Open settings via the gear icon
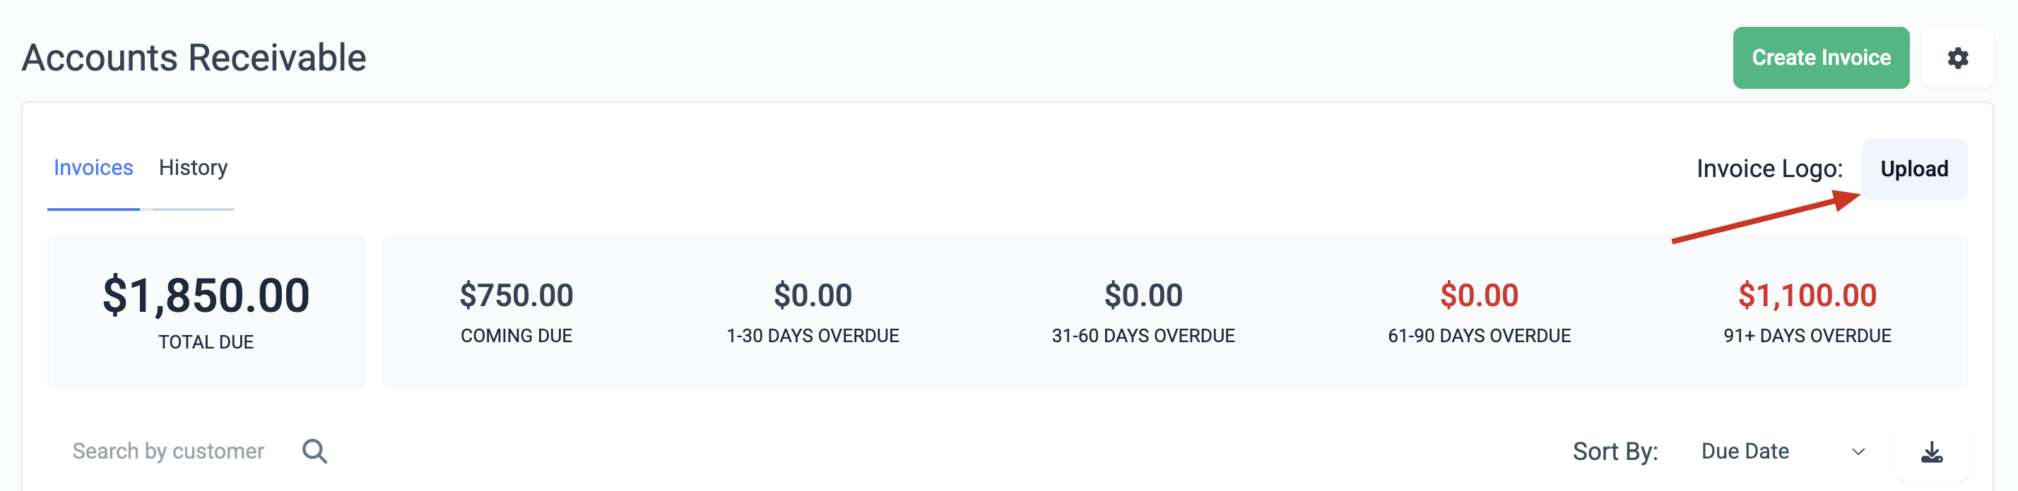2018x491 pixels. [1957, 58]
